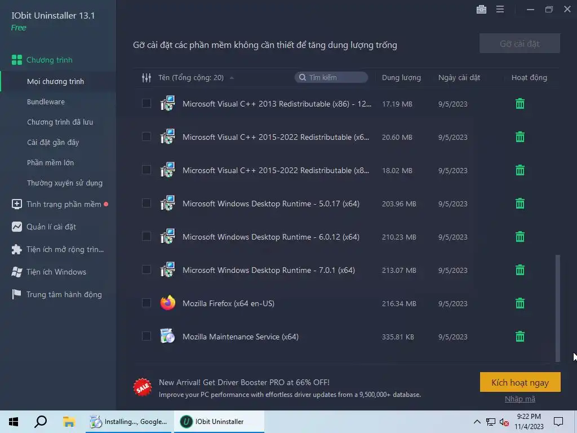The height and width of the screenshot is (433, 577).
Task: Select checkbox for Desktop Runtime 6.0.12
Action: [x=147, y=236]
